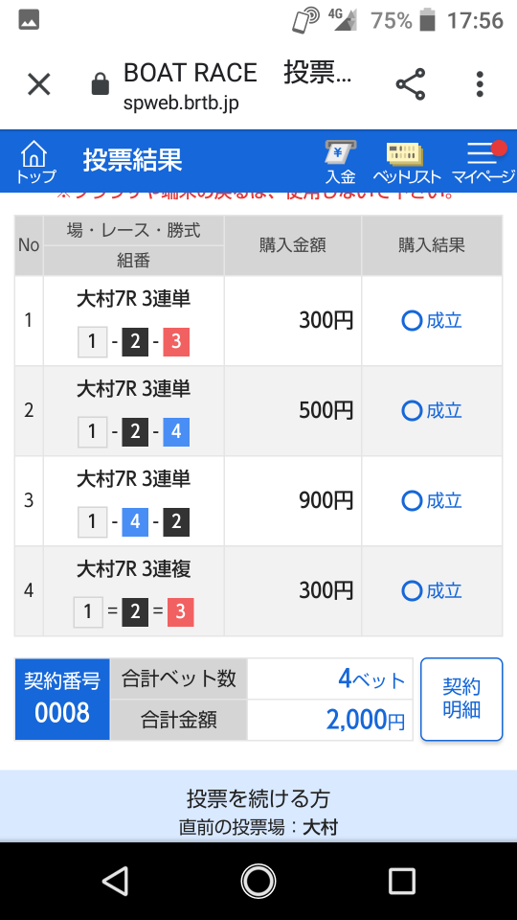Open the 契約明細 contract details button

[x=461, y=700]
